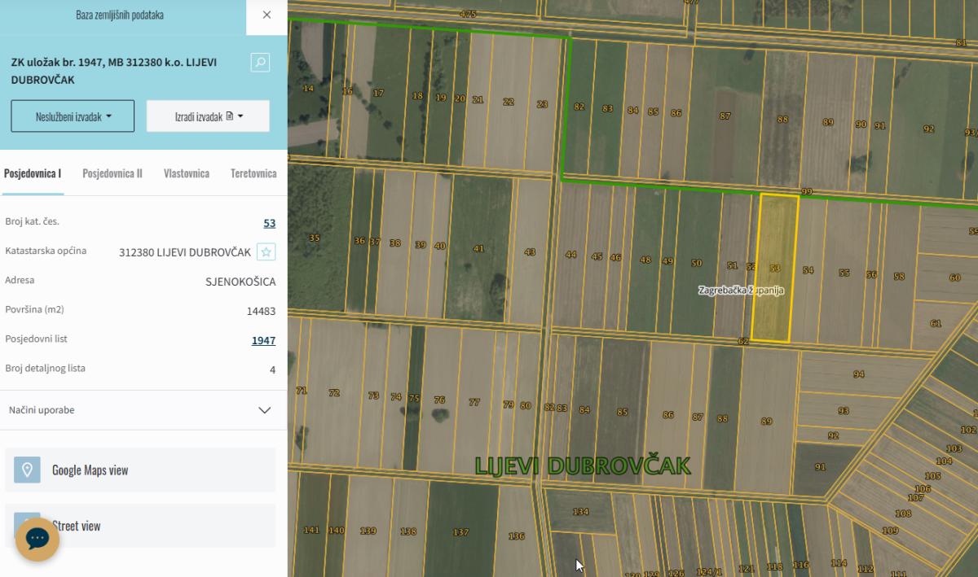
Task: Click the area value 14483
Action: pos(261,311)
